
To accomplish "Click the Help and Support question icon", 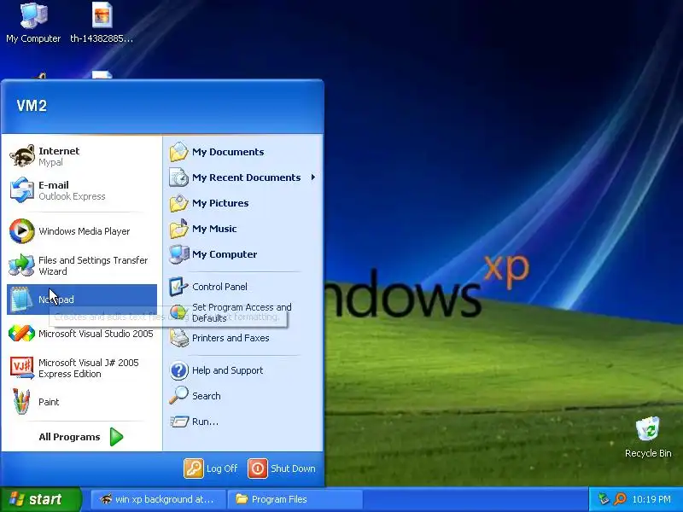I will [x=178, y=370].
